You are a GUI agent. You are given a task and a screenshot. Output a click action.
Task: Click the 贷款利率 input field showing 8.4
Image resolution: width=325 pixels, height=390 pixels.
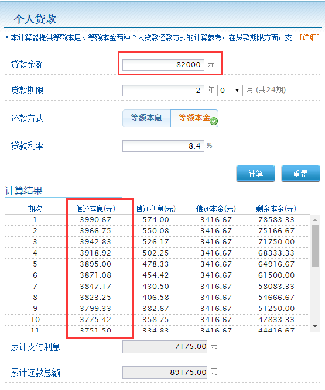tap(163, 146)
